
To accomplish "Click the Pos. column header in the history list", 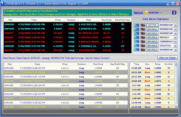I will (147, 64).
